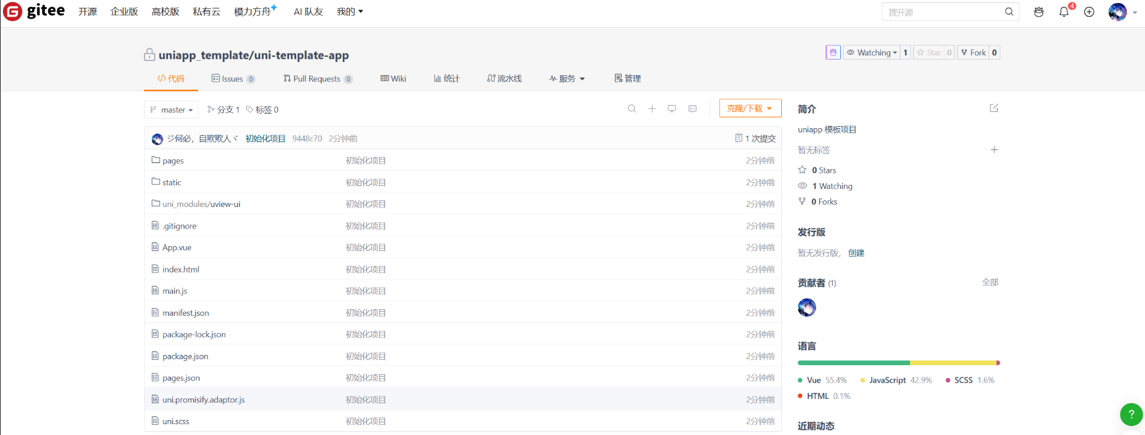Open the 初始化项目 commit link in header row
This screenshot has width=1145, height=435.
click(266, 138)
